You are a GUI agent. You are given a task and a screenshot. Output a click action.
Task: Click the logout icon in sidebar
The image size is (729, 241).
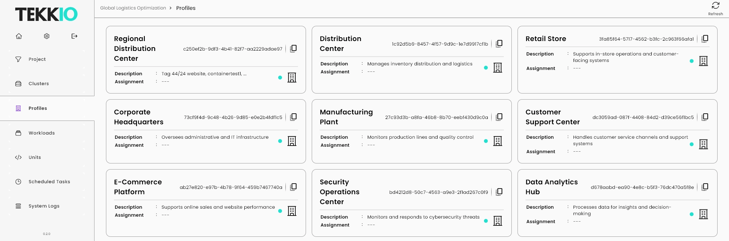coord(74,36)
